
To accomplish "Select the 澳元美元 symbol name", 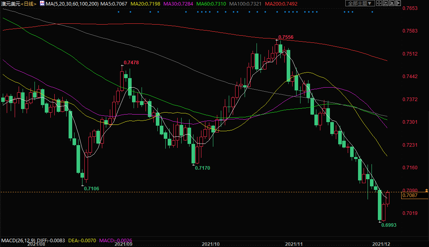I will tap(10, 4).
